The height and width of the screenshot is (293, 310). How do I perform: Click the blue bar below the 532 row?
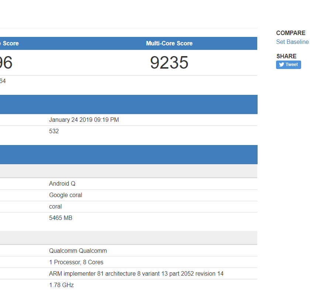128,155
